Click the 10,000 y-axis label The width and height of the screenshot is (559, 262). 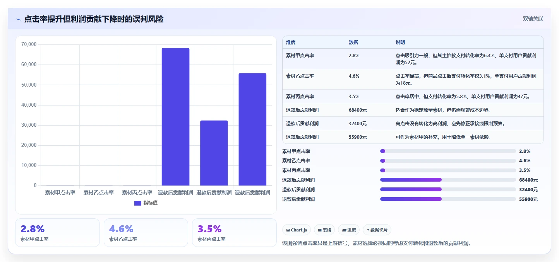coord(29,165)
